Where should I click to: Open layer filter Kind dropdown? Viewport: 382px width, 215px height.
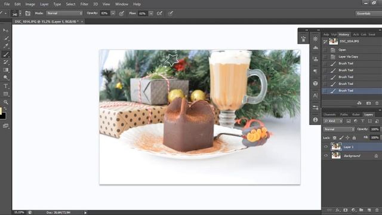pos(333,121)
